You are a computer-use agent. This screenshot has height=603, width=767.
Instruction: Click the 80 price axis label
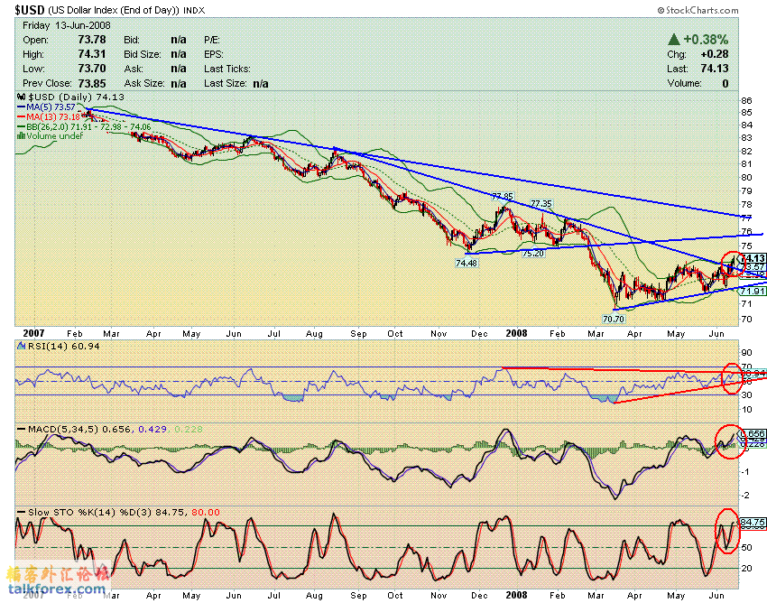click(746, 177)
